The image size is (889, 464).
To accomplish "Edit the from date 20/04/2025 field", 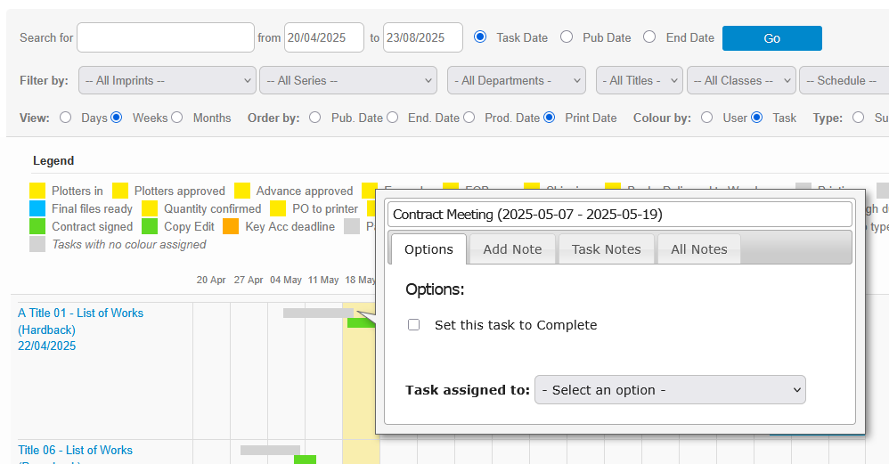I will 323,37.
